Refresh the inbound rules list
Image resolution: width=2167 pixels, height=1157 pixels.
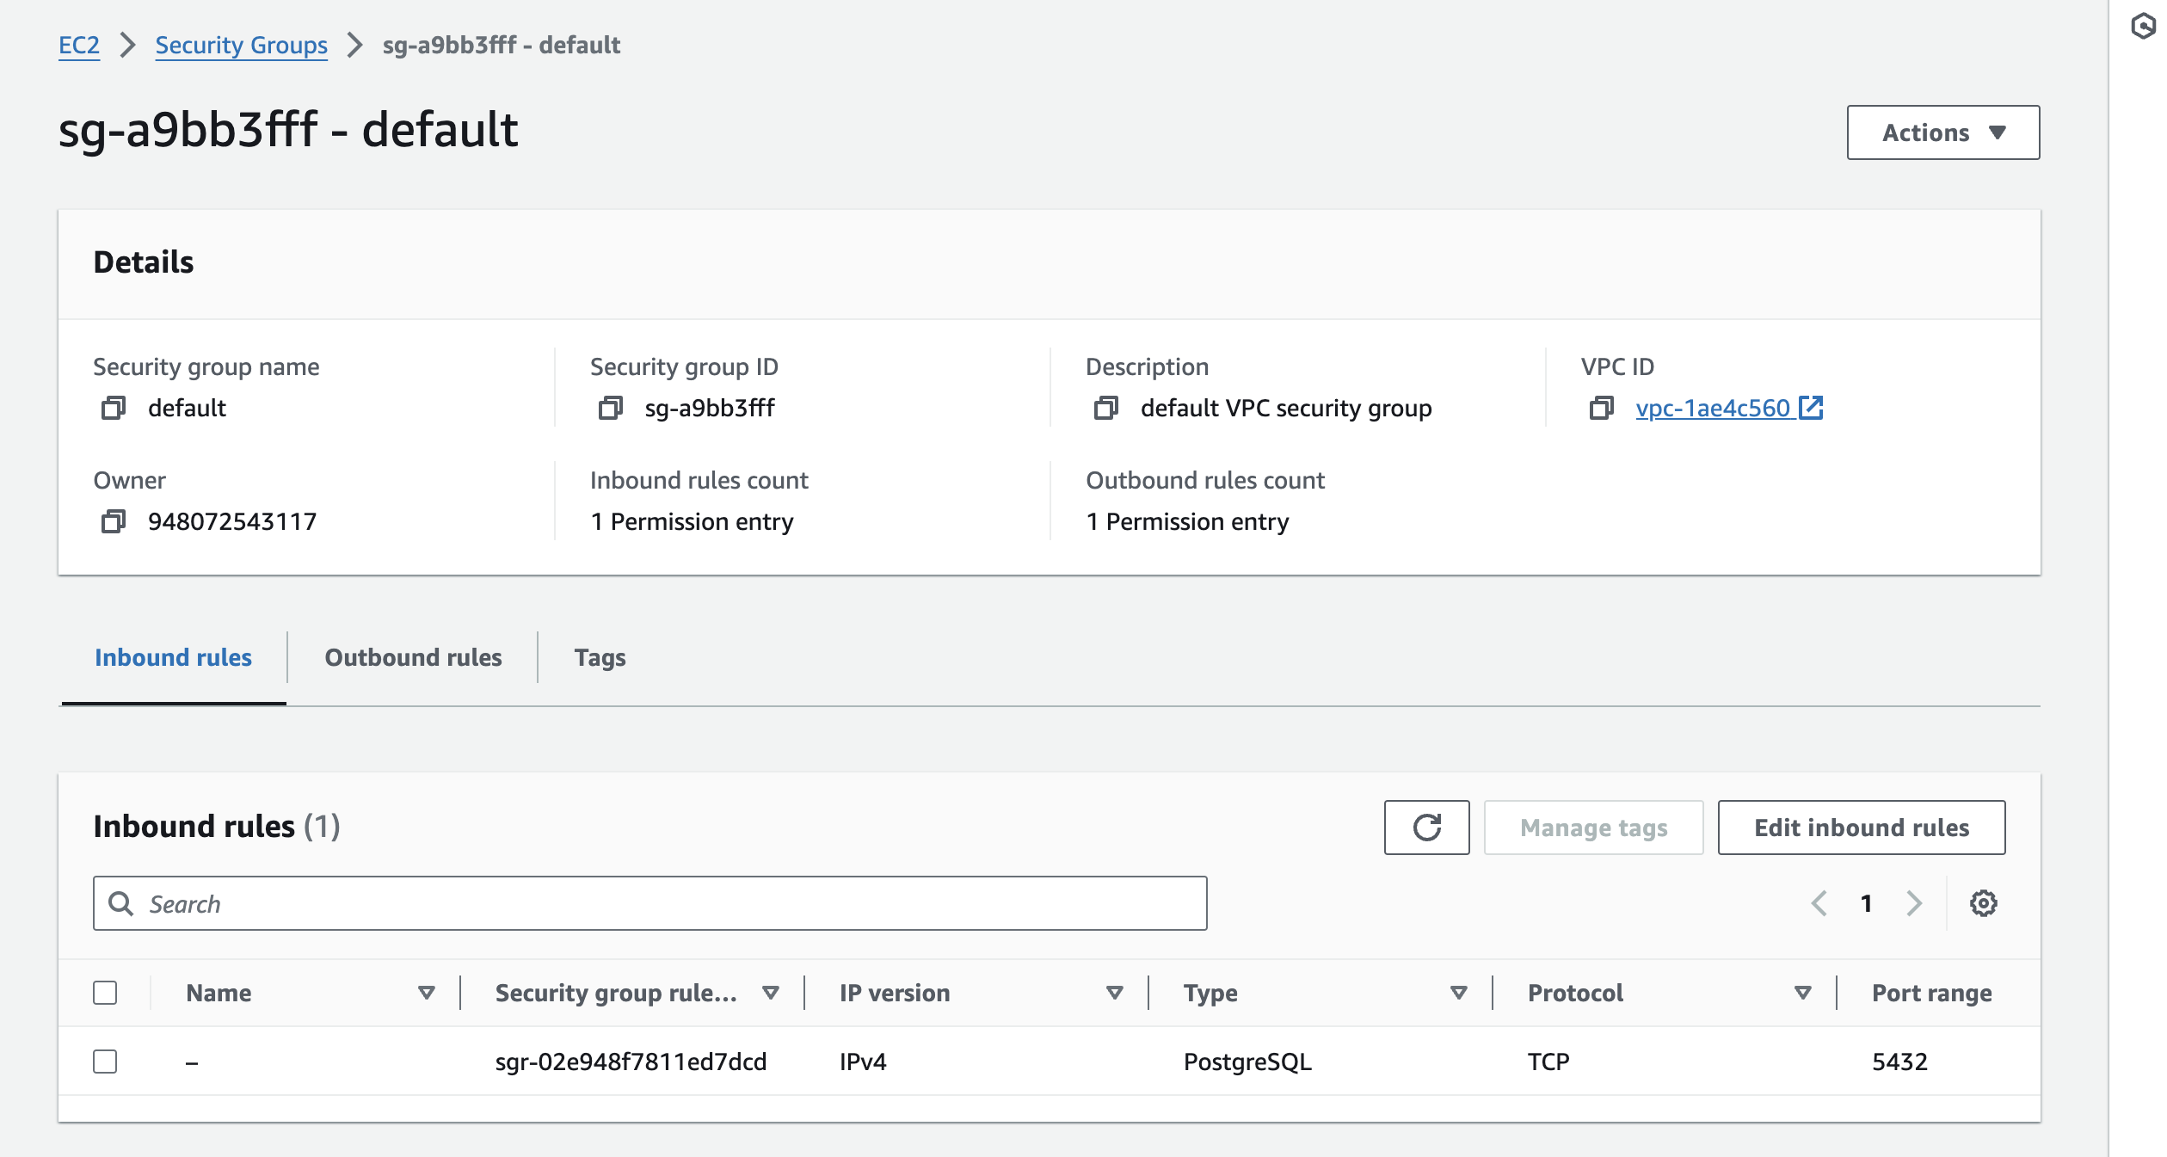click(1425, 828)
